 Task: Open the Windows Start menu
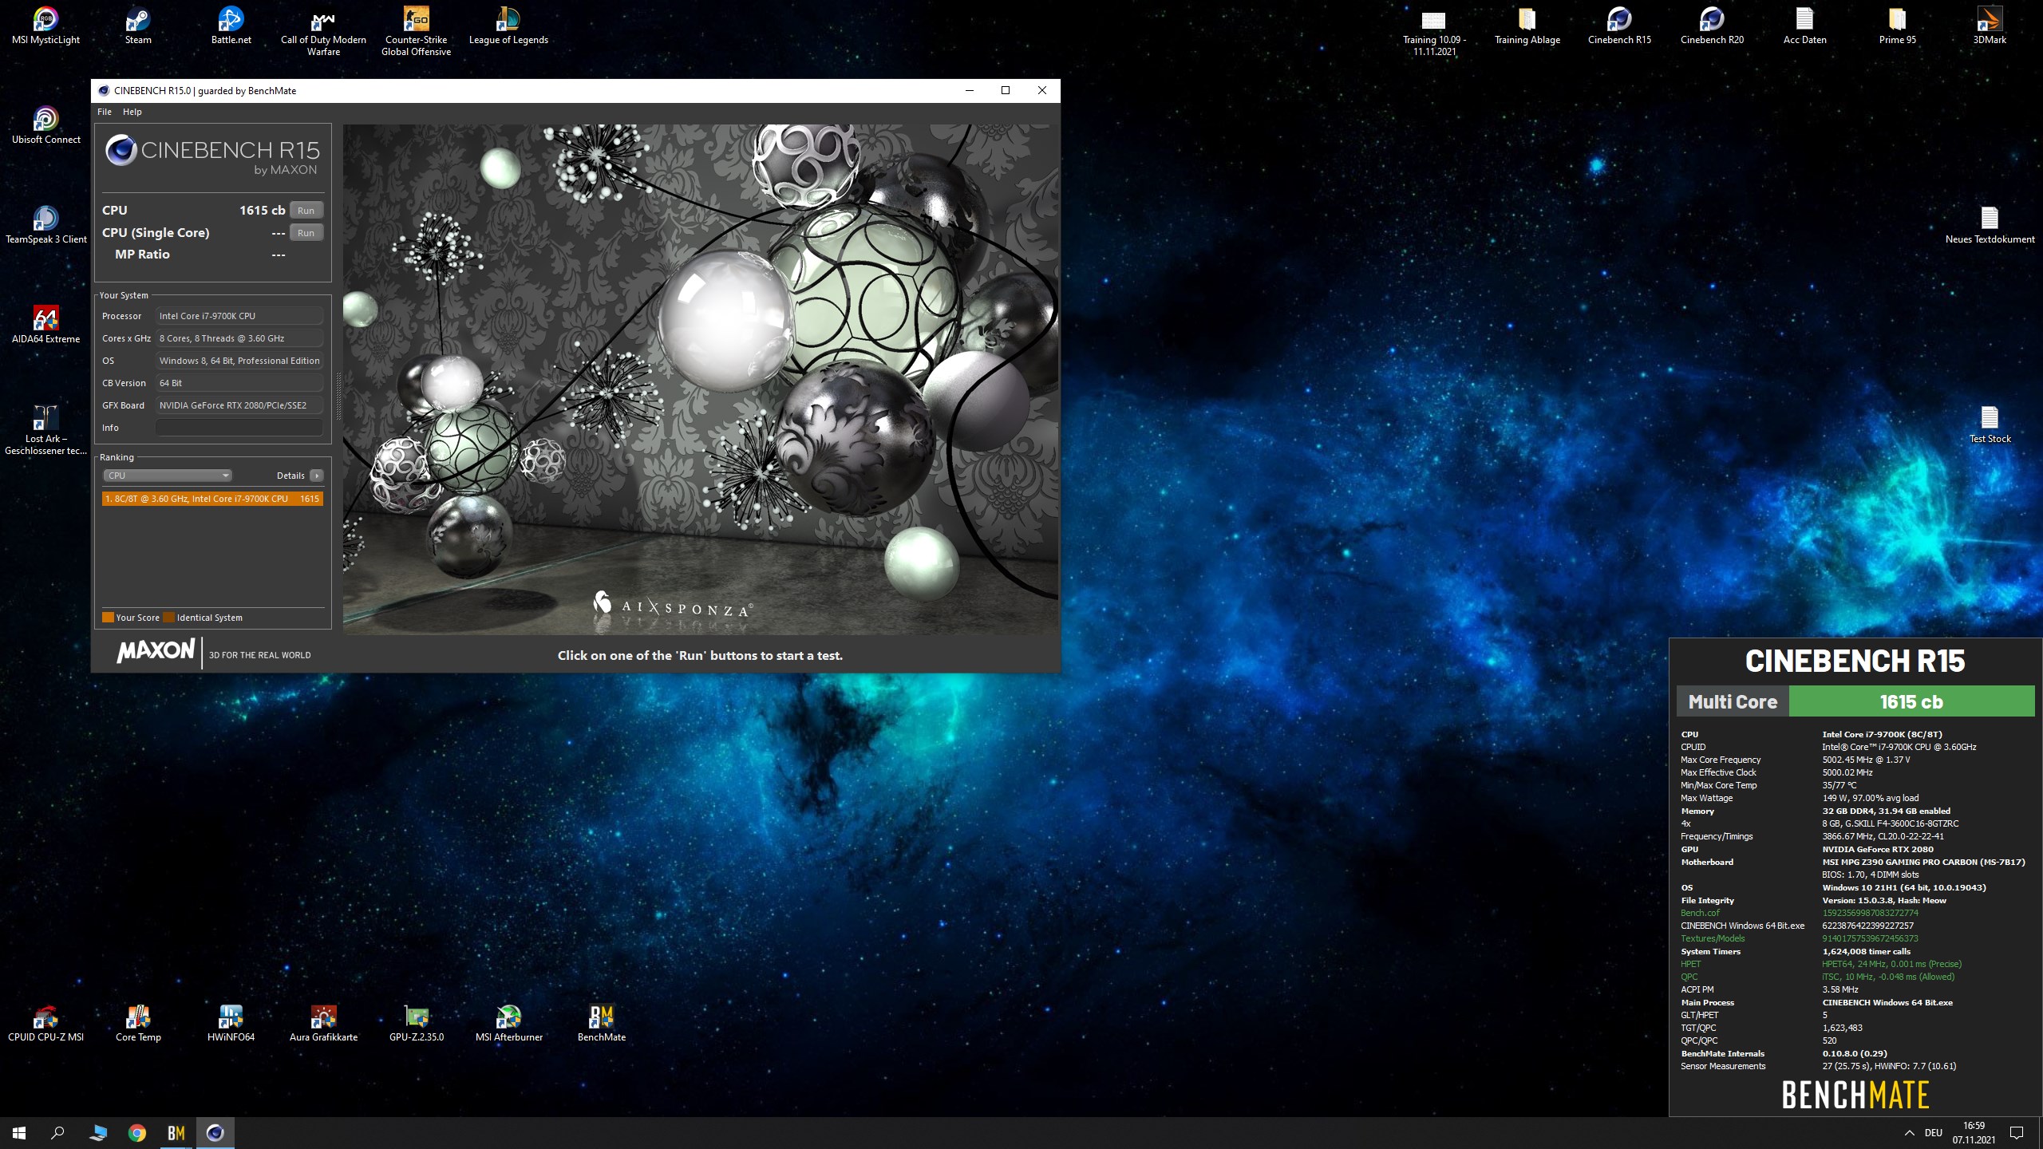click(19, 1132)
